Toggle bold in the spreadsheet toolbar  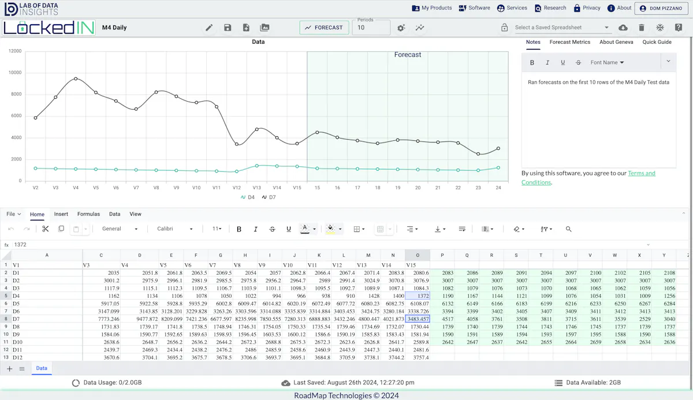point(239,229)
